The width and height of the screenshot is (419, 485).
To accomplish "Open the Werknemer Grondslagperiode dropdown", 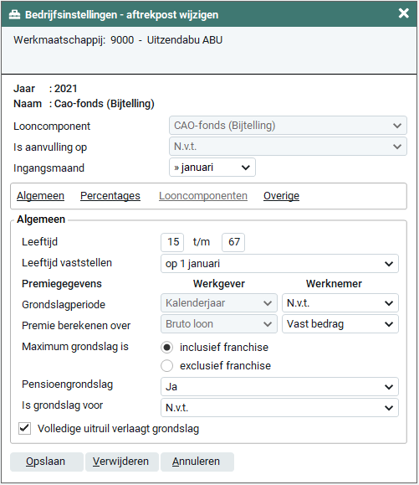I will 340,303.
